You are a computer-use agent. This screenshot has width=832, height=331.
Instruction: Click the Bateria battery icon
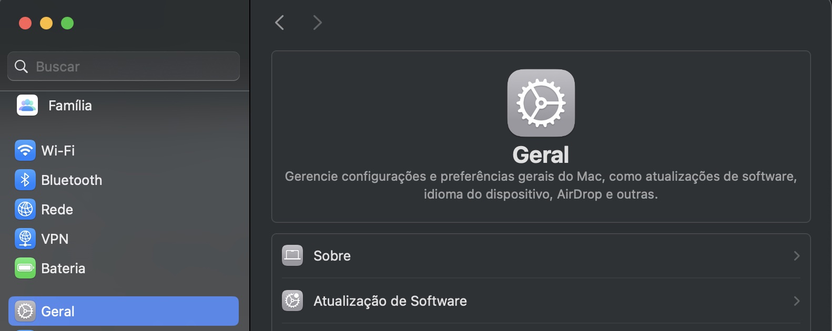(25, 268)
